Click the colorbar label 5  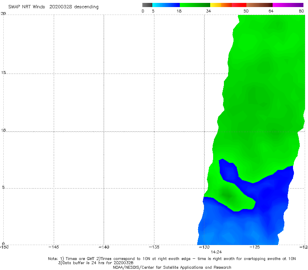153,11
